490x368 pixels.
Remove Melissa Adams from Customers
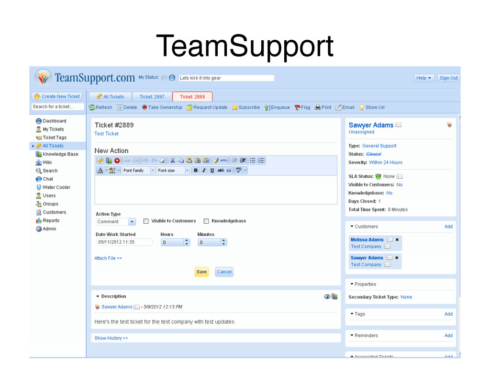(x=397, y=240)
